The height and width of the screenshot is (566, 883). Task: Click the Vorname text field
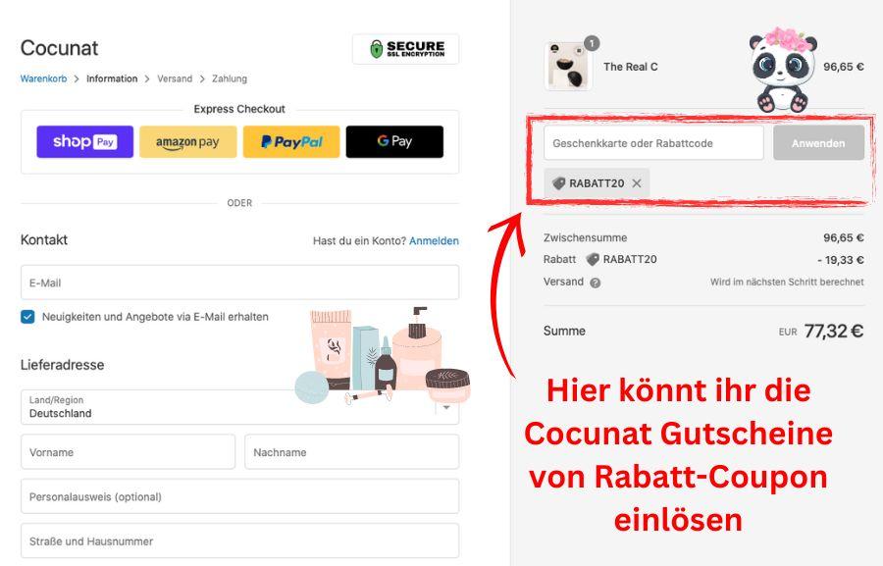pos(128,451)
